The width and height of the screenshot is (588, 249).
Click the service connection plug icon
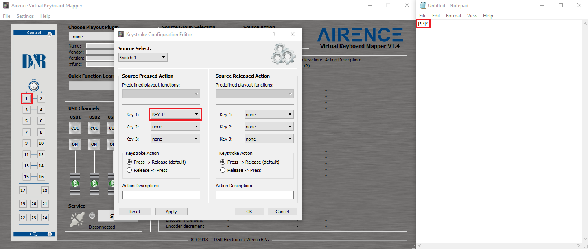[77, 219]
